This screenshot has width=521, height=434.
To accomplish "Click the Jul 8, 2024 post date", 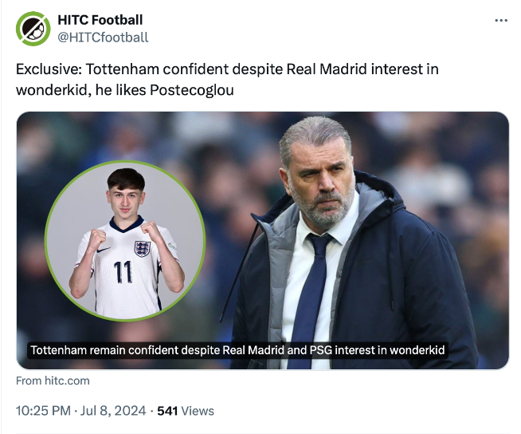I will [114, 411].
